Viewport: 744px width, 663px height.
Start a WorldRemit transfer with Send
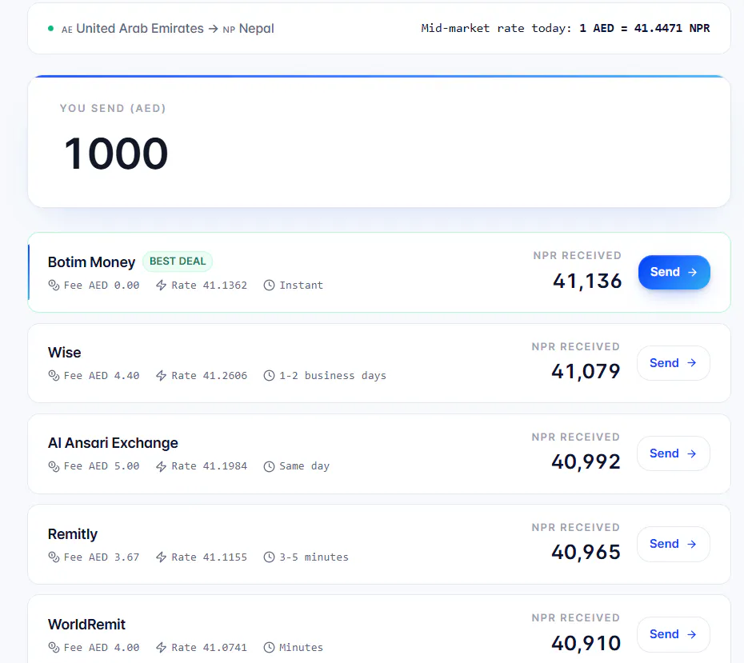pos(674,634)
